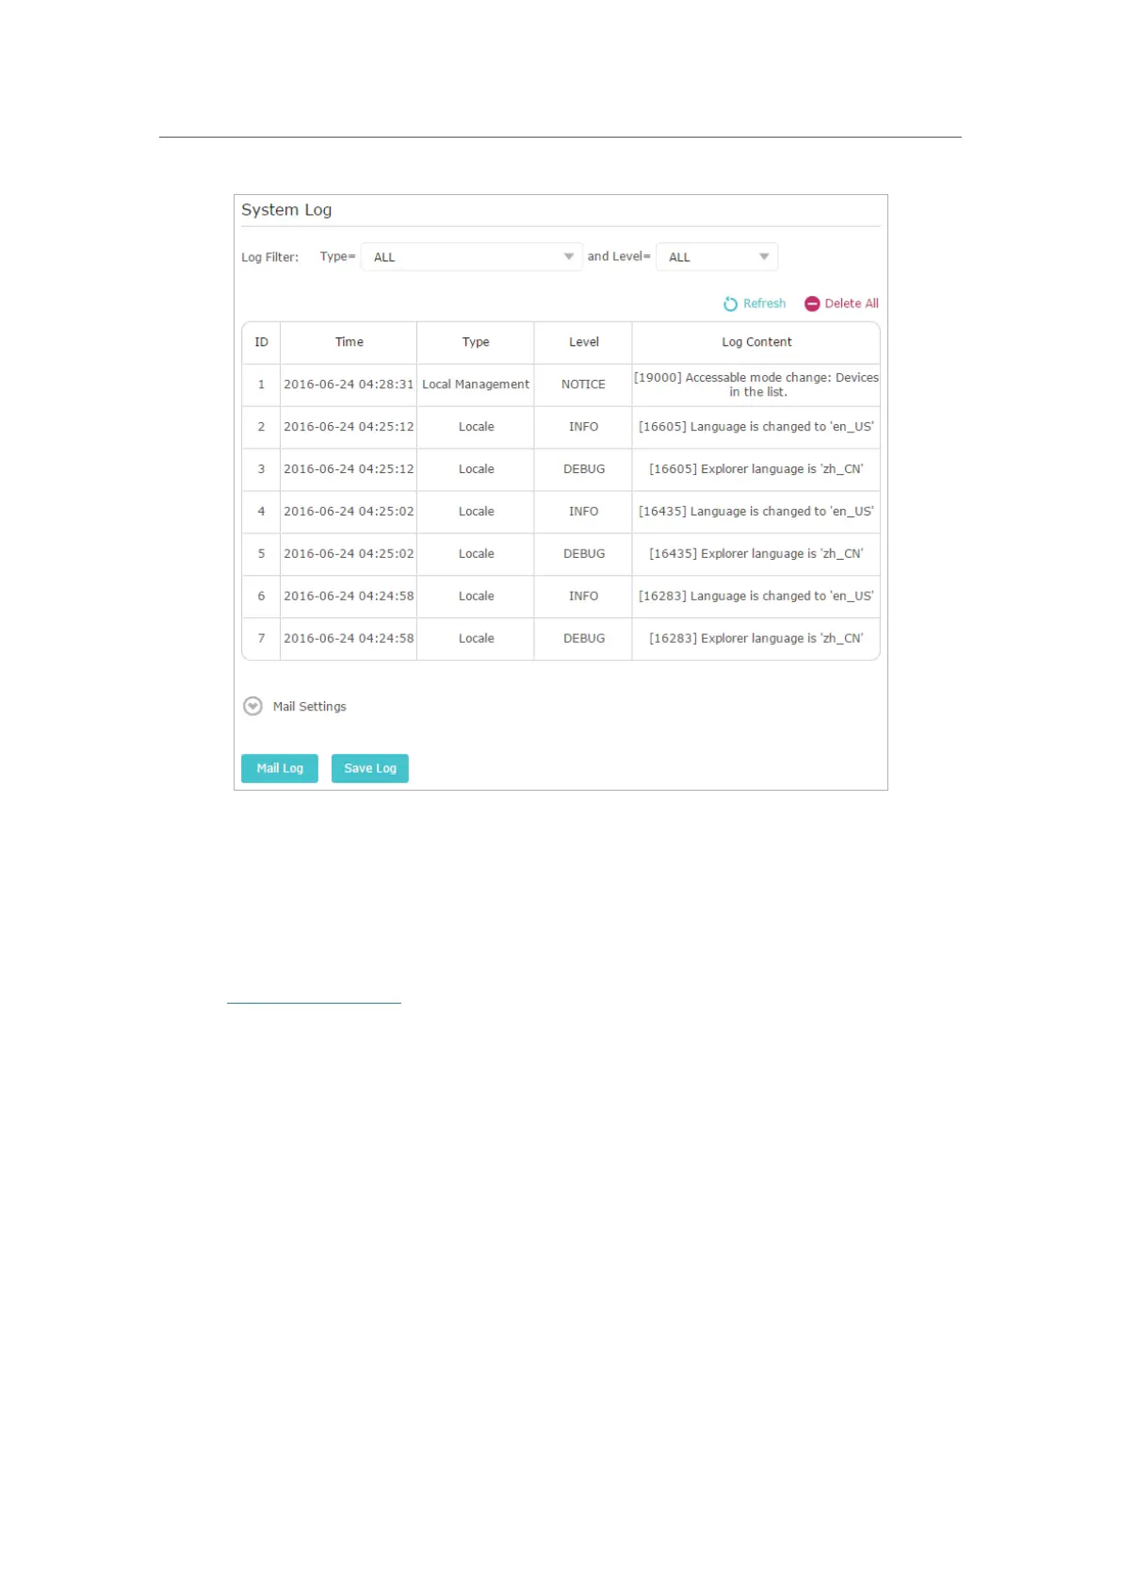Click ID number 1 in the table
Image resolution: width=1121 pixels, height=1587 pixels.
tap(261, 384)
